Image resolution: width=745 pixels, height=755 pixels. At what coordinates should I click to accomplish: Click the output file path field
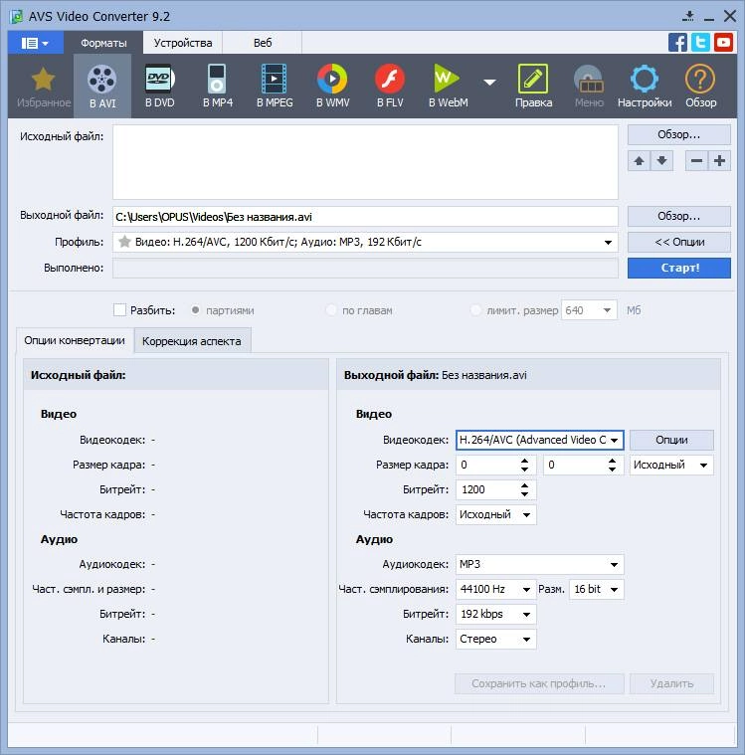(365, 217)
